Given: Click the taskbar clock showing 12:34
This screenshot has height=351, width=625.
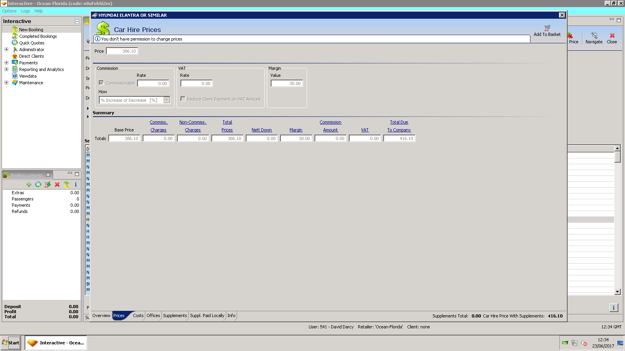Looking at the screenshot, I should 603,340.
